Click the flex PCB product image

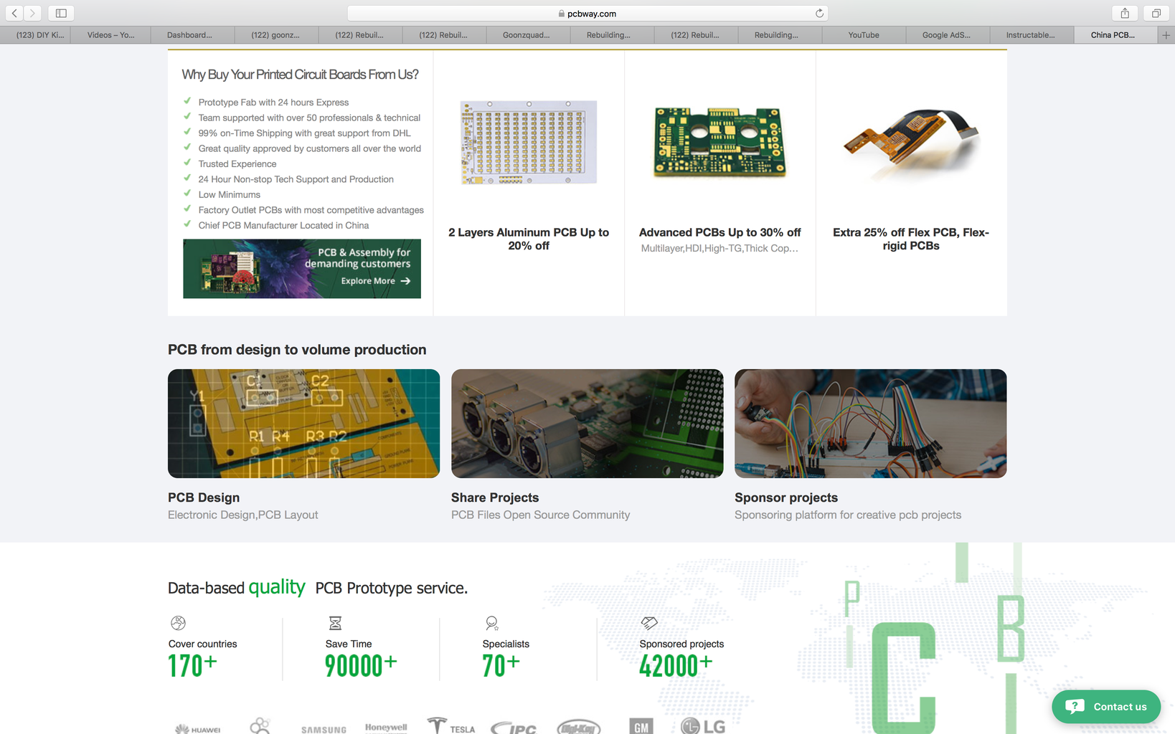click(911, 143)
